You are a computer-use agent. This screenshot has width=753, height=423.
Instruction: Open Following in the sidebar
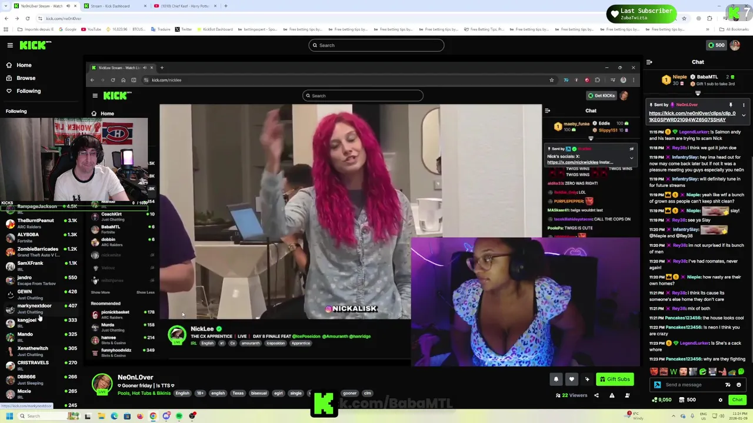pyautogui.click(x=24, y=91)
